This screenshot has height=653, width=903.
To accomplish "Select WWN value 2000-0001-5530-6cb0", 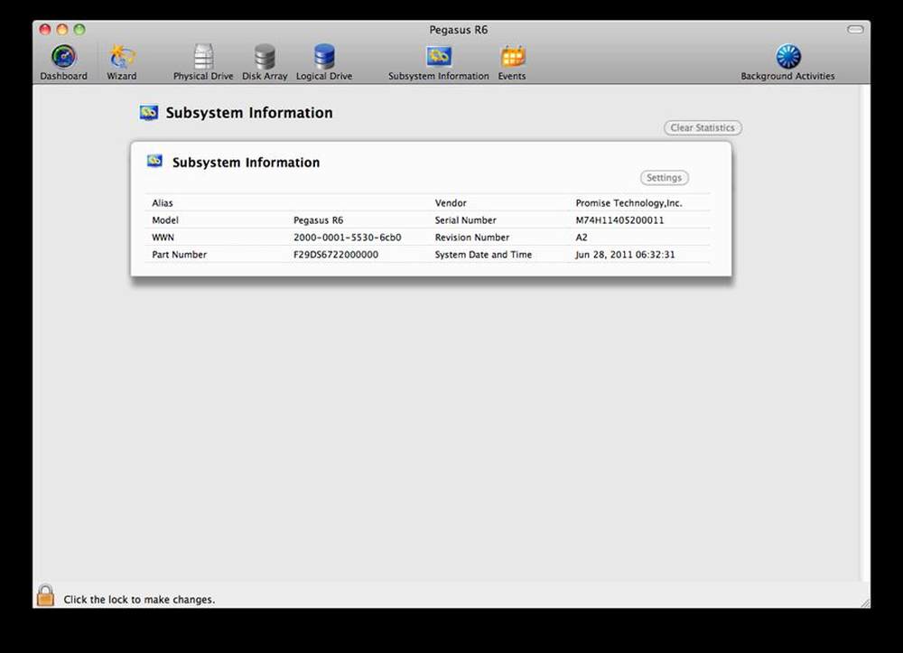I will (x=348, y=238).
